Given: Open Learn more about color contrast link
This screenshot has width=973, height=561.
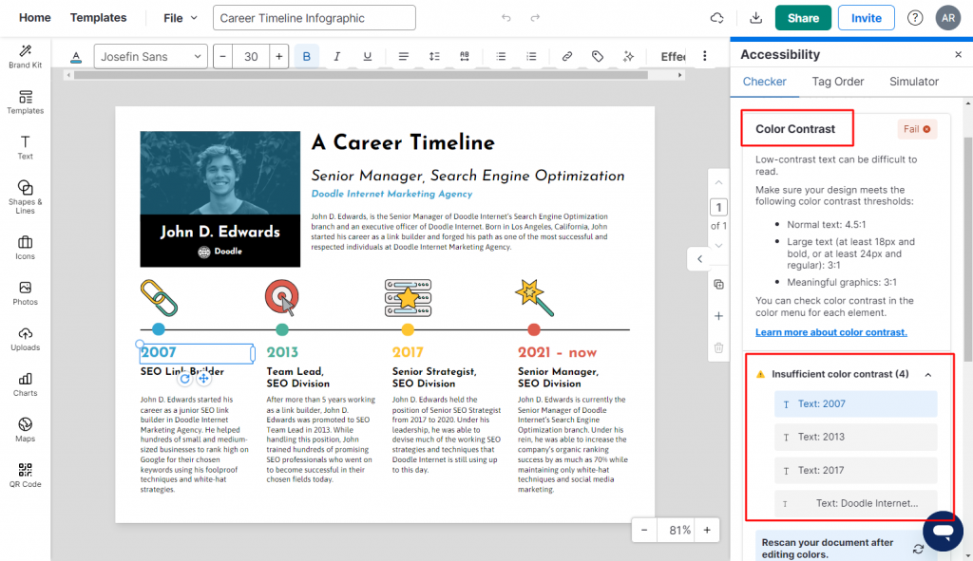Looking at the screenshot, I should tap(830, 332).
